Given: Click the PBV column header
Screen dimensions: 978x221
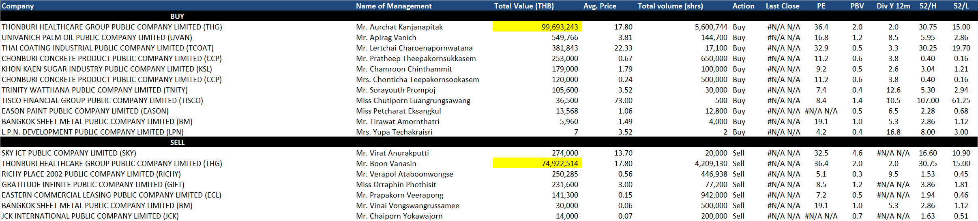Looking at the screenshot, I should (857, 6).
